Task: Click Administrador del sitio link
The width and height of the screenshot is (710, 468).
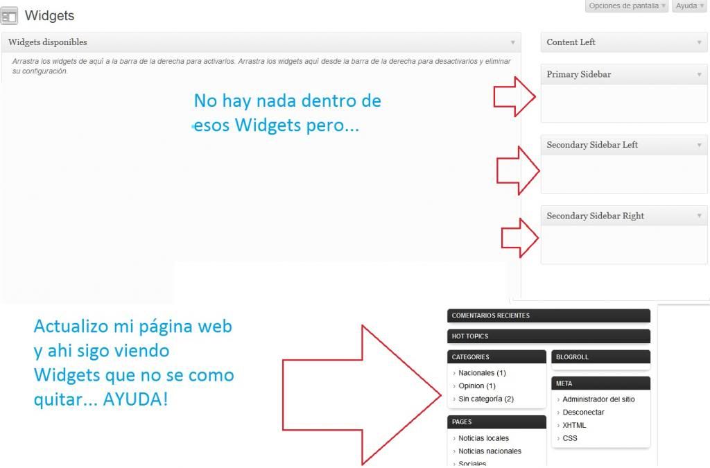Action: tap(598, 399)
